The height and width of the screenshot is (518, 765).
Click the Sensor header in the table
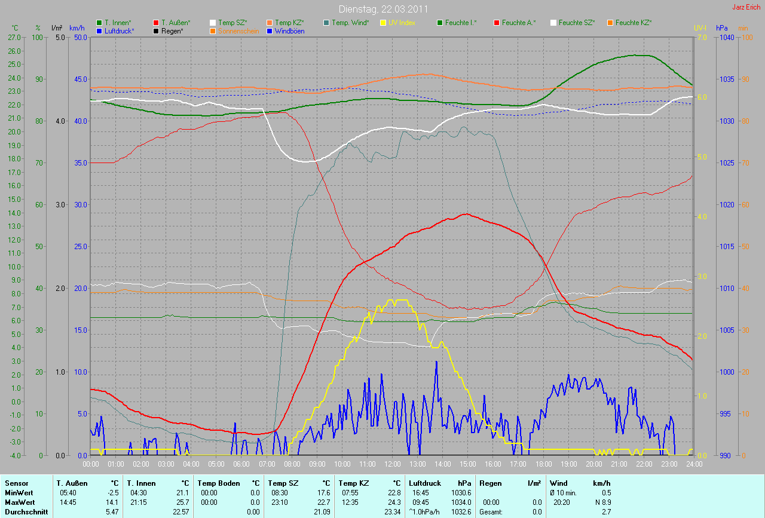click(x=16, y=483)
